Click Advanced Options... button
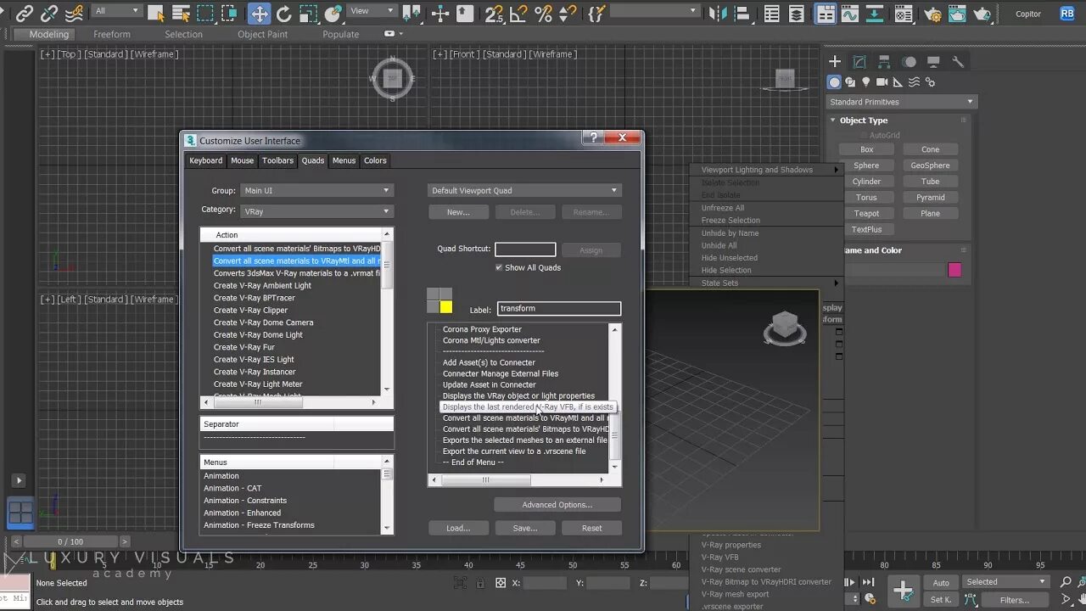 click(557, 505)
